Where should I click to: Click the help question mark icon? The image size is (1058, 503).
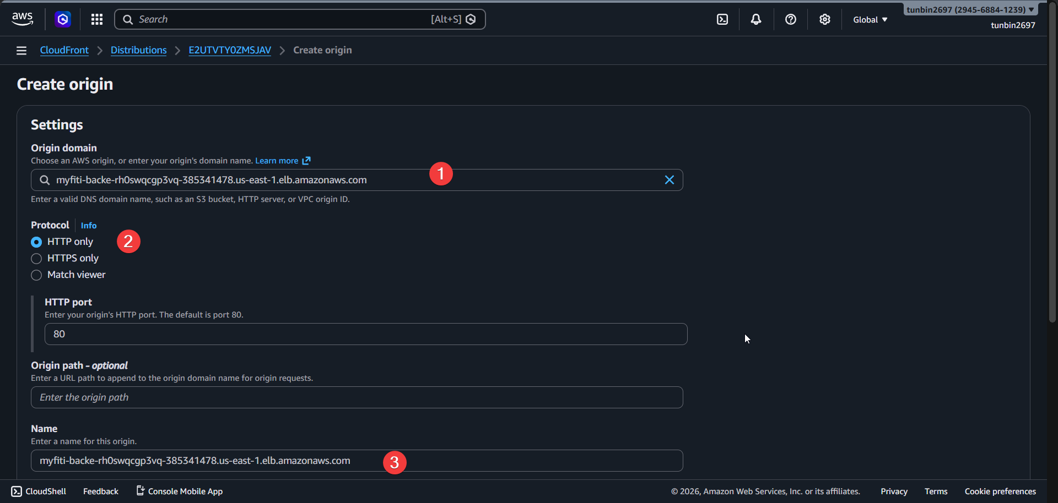[791, 19]
